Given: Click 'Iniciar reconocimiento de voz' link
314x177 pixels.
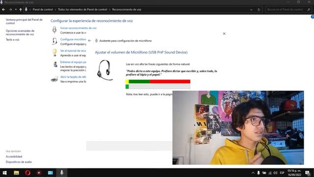Looking at the screenshot, I should [x=78, y=28].
